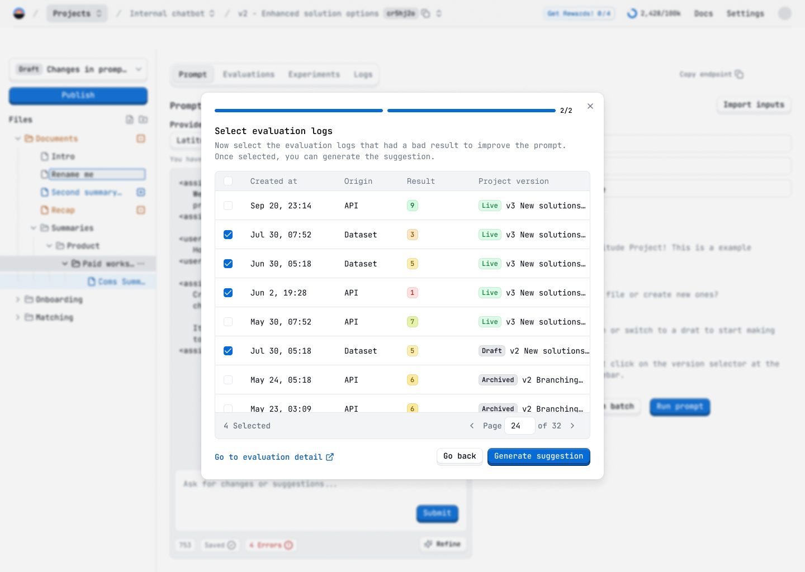This screenshot has width=805, height=572.
Task: Click the usage progress circle icon
Action: click(632, 13)
